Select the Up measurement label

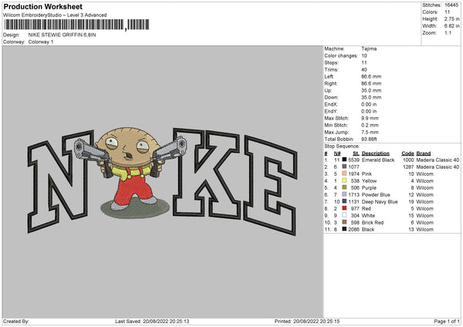pyautogui.click(x=328, y=90)
